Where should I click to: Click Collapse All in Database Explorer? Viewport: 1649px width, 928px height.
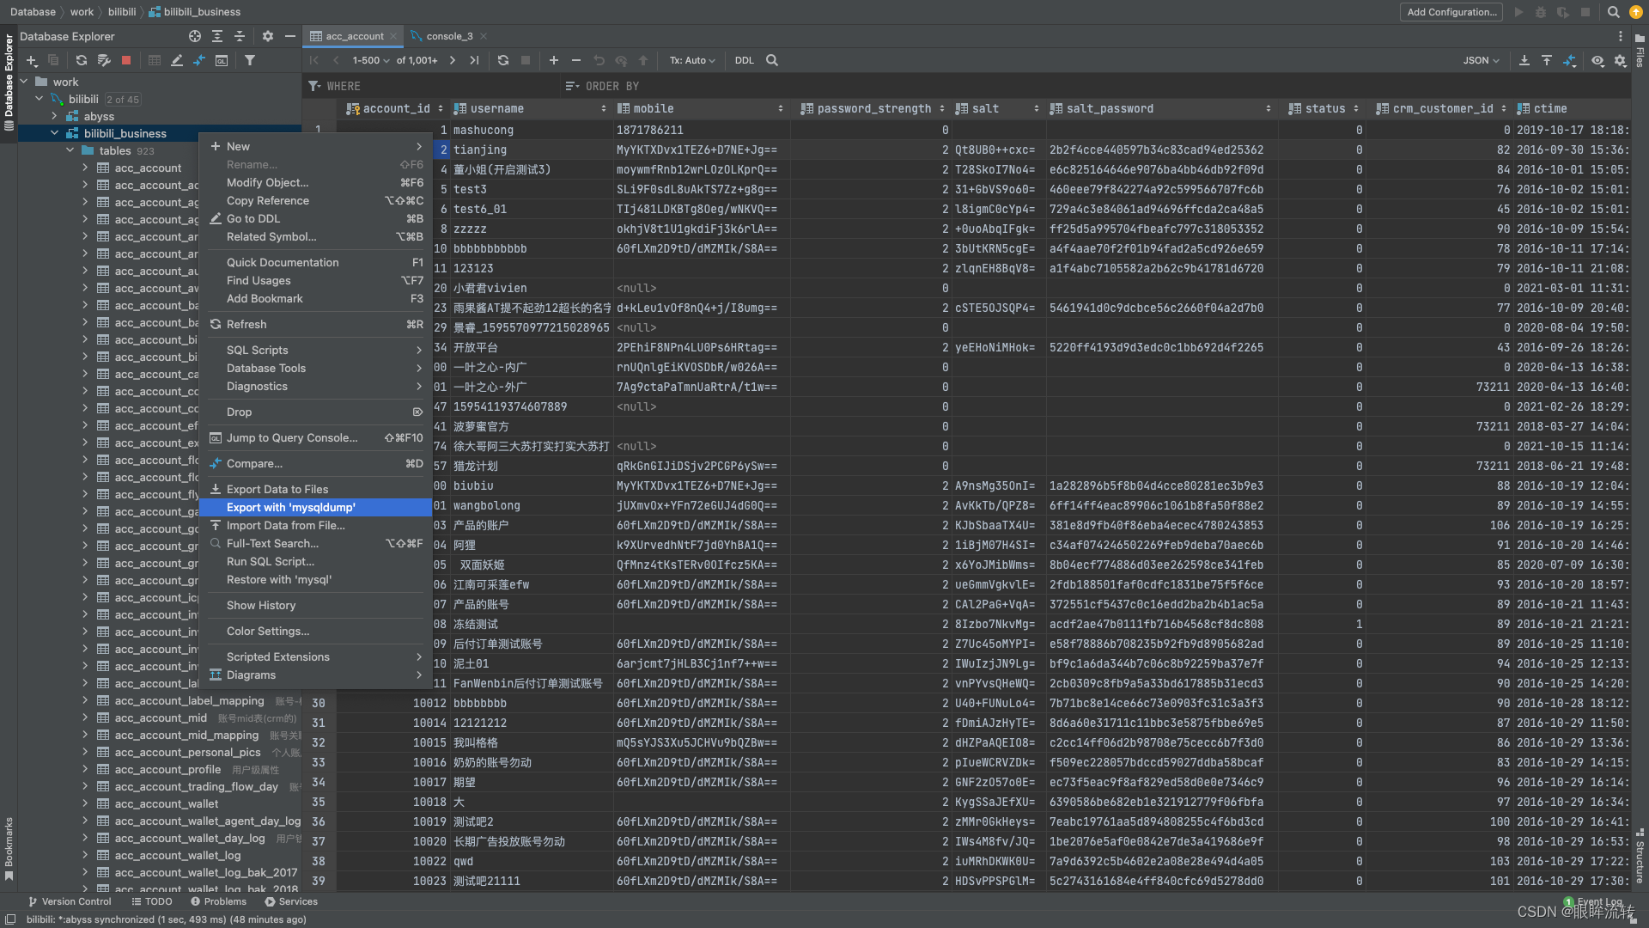point(240,36)
